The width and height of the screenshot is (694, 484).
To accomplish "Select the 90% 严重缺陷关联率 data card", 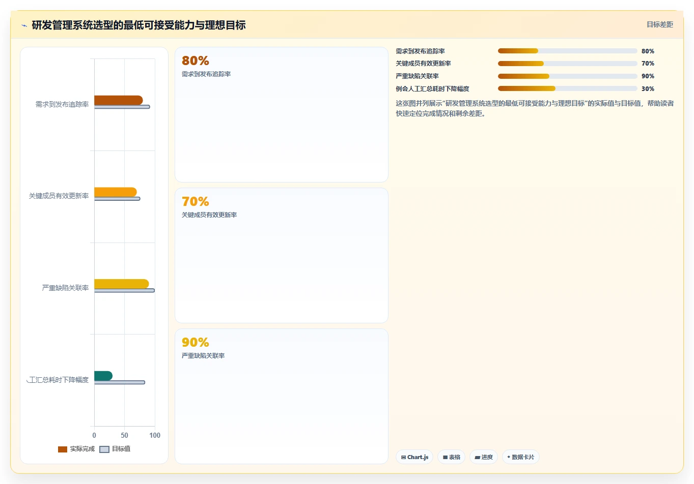I will [282, 396].
